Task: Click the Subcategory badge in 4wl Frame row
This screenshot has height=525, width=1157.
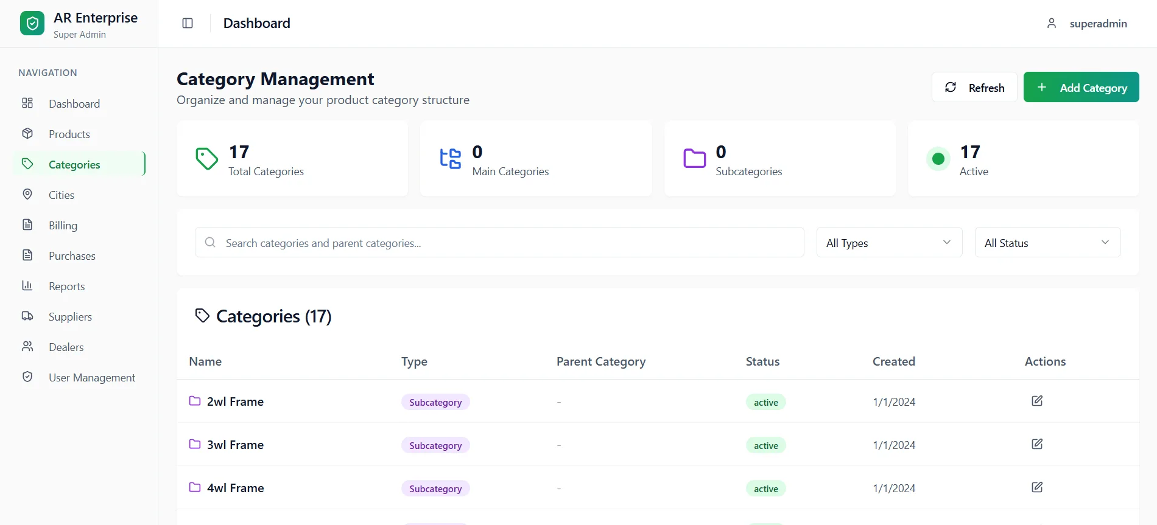Action: point(435,488)
